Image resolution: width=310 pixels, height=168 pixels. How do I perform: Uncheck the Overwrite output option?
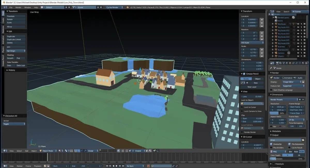point(271,144)
